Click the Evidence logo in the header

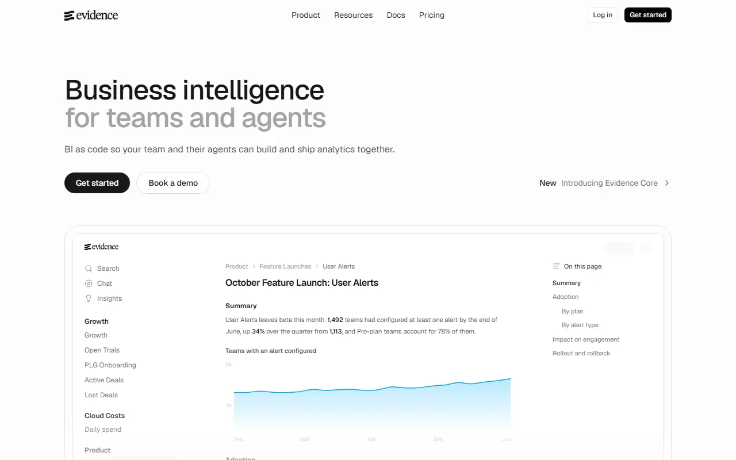point(91,16)
